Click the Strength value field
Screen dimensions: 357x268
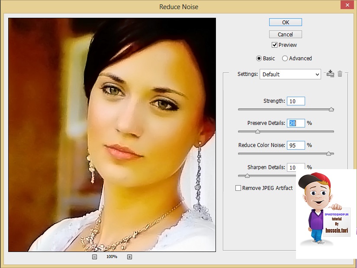pos(296,101)
